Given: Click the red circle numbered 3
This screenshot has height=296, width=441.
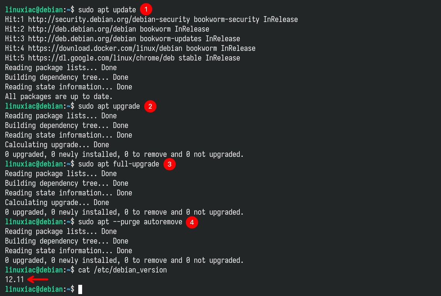Looking at the screenshot, I should tap(169, 164).
